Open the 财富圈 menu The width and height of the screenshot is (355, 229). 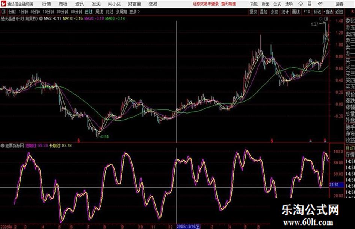pyautogui.click(x=134, y=4)
